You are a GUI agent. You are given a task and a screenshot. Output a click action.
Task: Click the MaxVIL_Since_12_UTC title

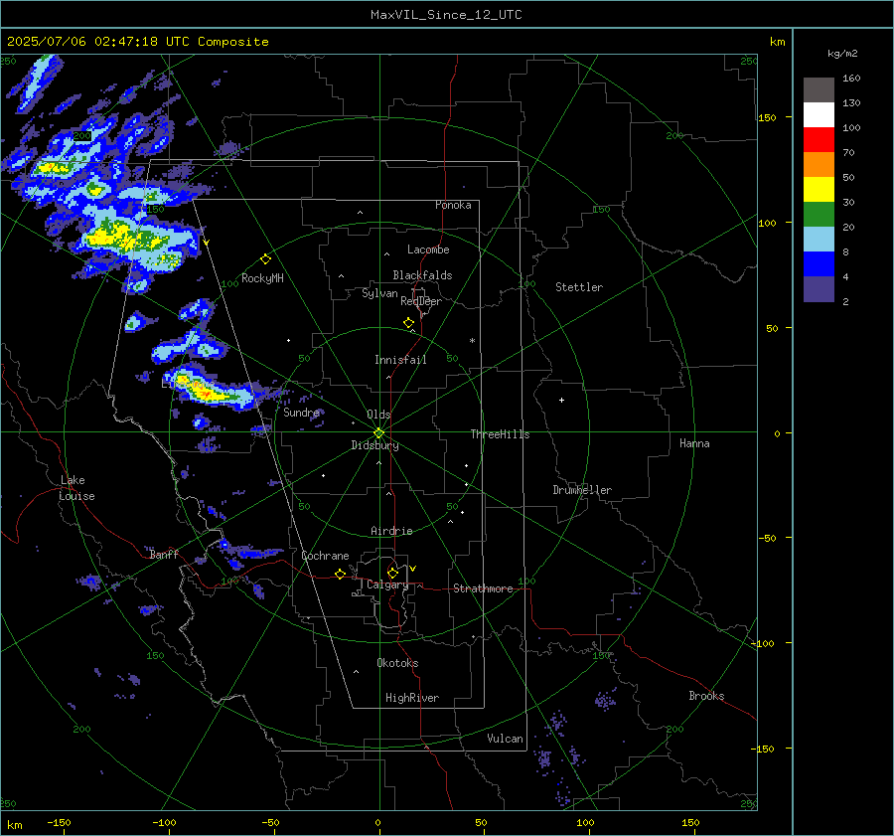[x=446, y=15]
